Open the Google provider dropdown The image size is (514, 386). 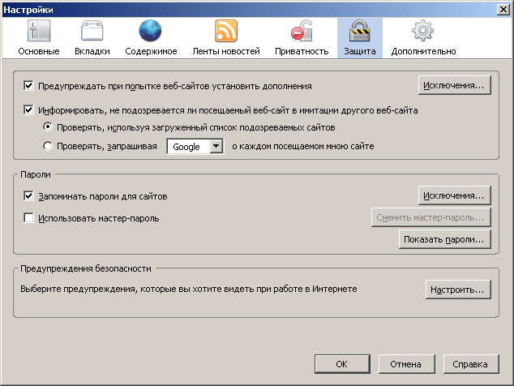(x=195, y=146)
